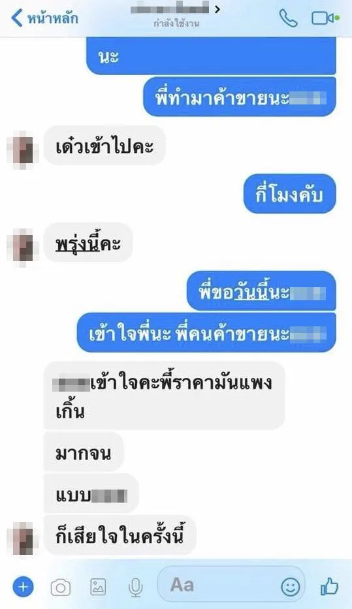Tap the เข้าใจพี่นะ พี่คนค้าขายนะ bubble
Viewport: 352px width, 609px height.
(x=206, y=332)
